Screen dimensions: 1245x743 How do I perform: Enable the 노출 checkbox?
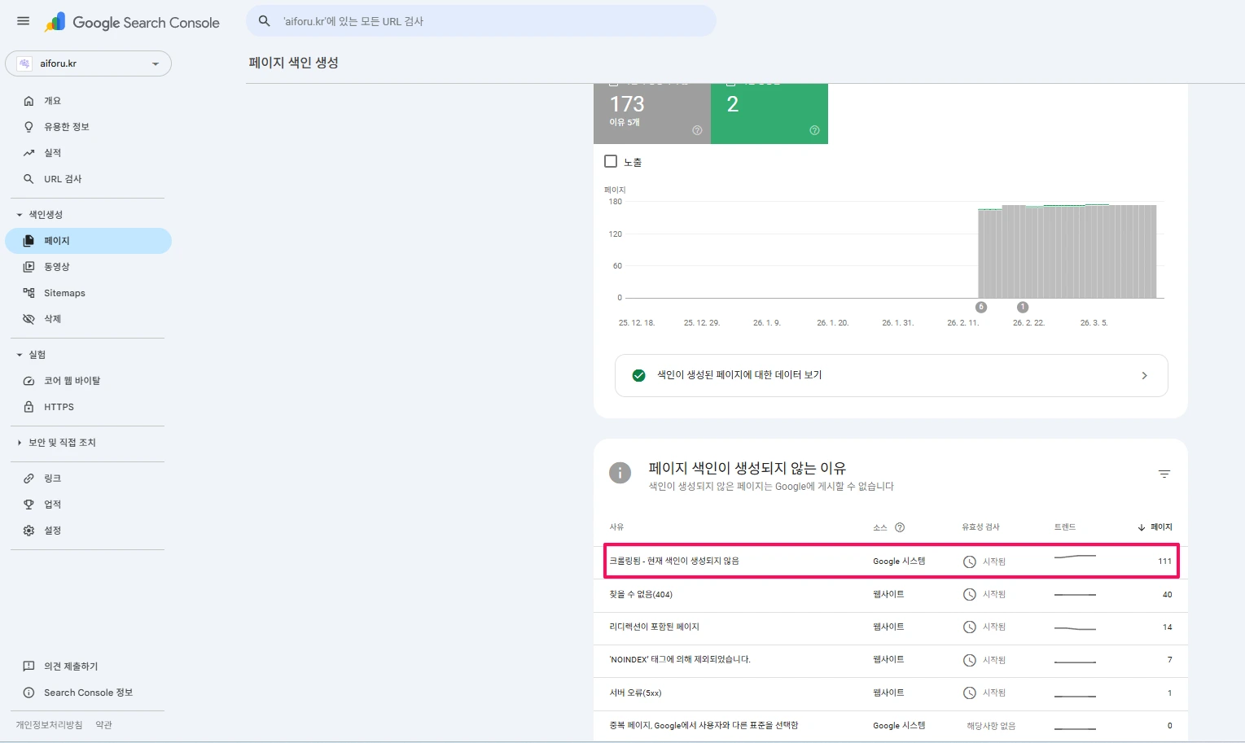coord(611,161)
